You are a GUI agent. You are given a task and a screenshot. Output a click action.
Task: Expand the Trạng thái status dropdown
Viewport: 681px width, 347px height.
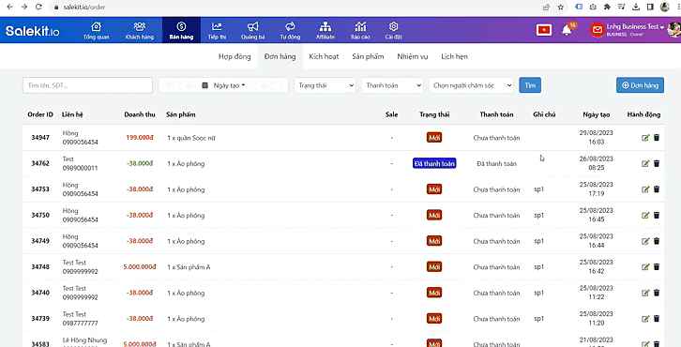(x=325, y=85)
